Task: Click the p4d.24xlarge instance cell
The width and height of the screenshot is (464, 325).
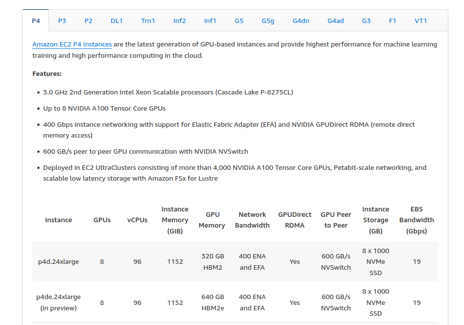Action: [x=58, y=262]
